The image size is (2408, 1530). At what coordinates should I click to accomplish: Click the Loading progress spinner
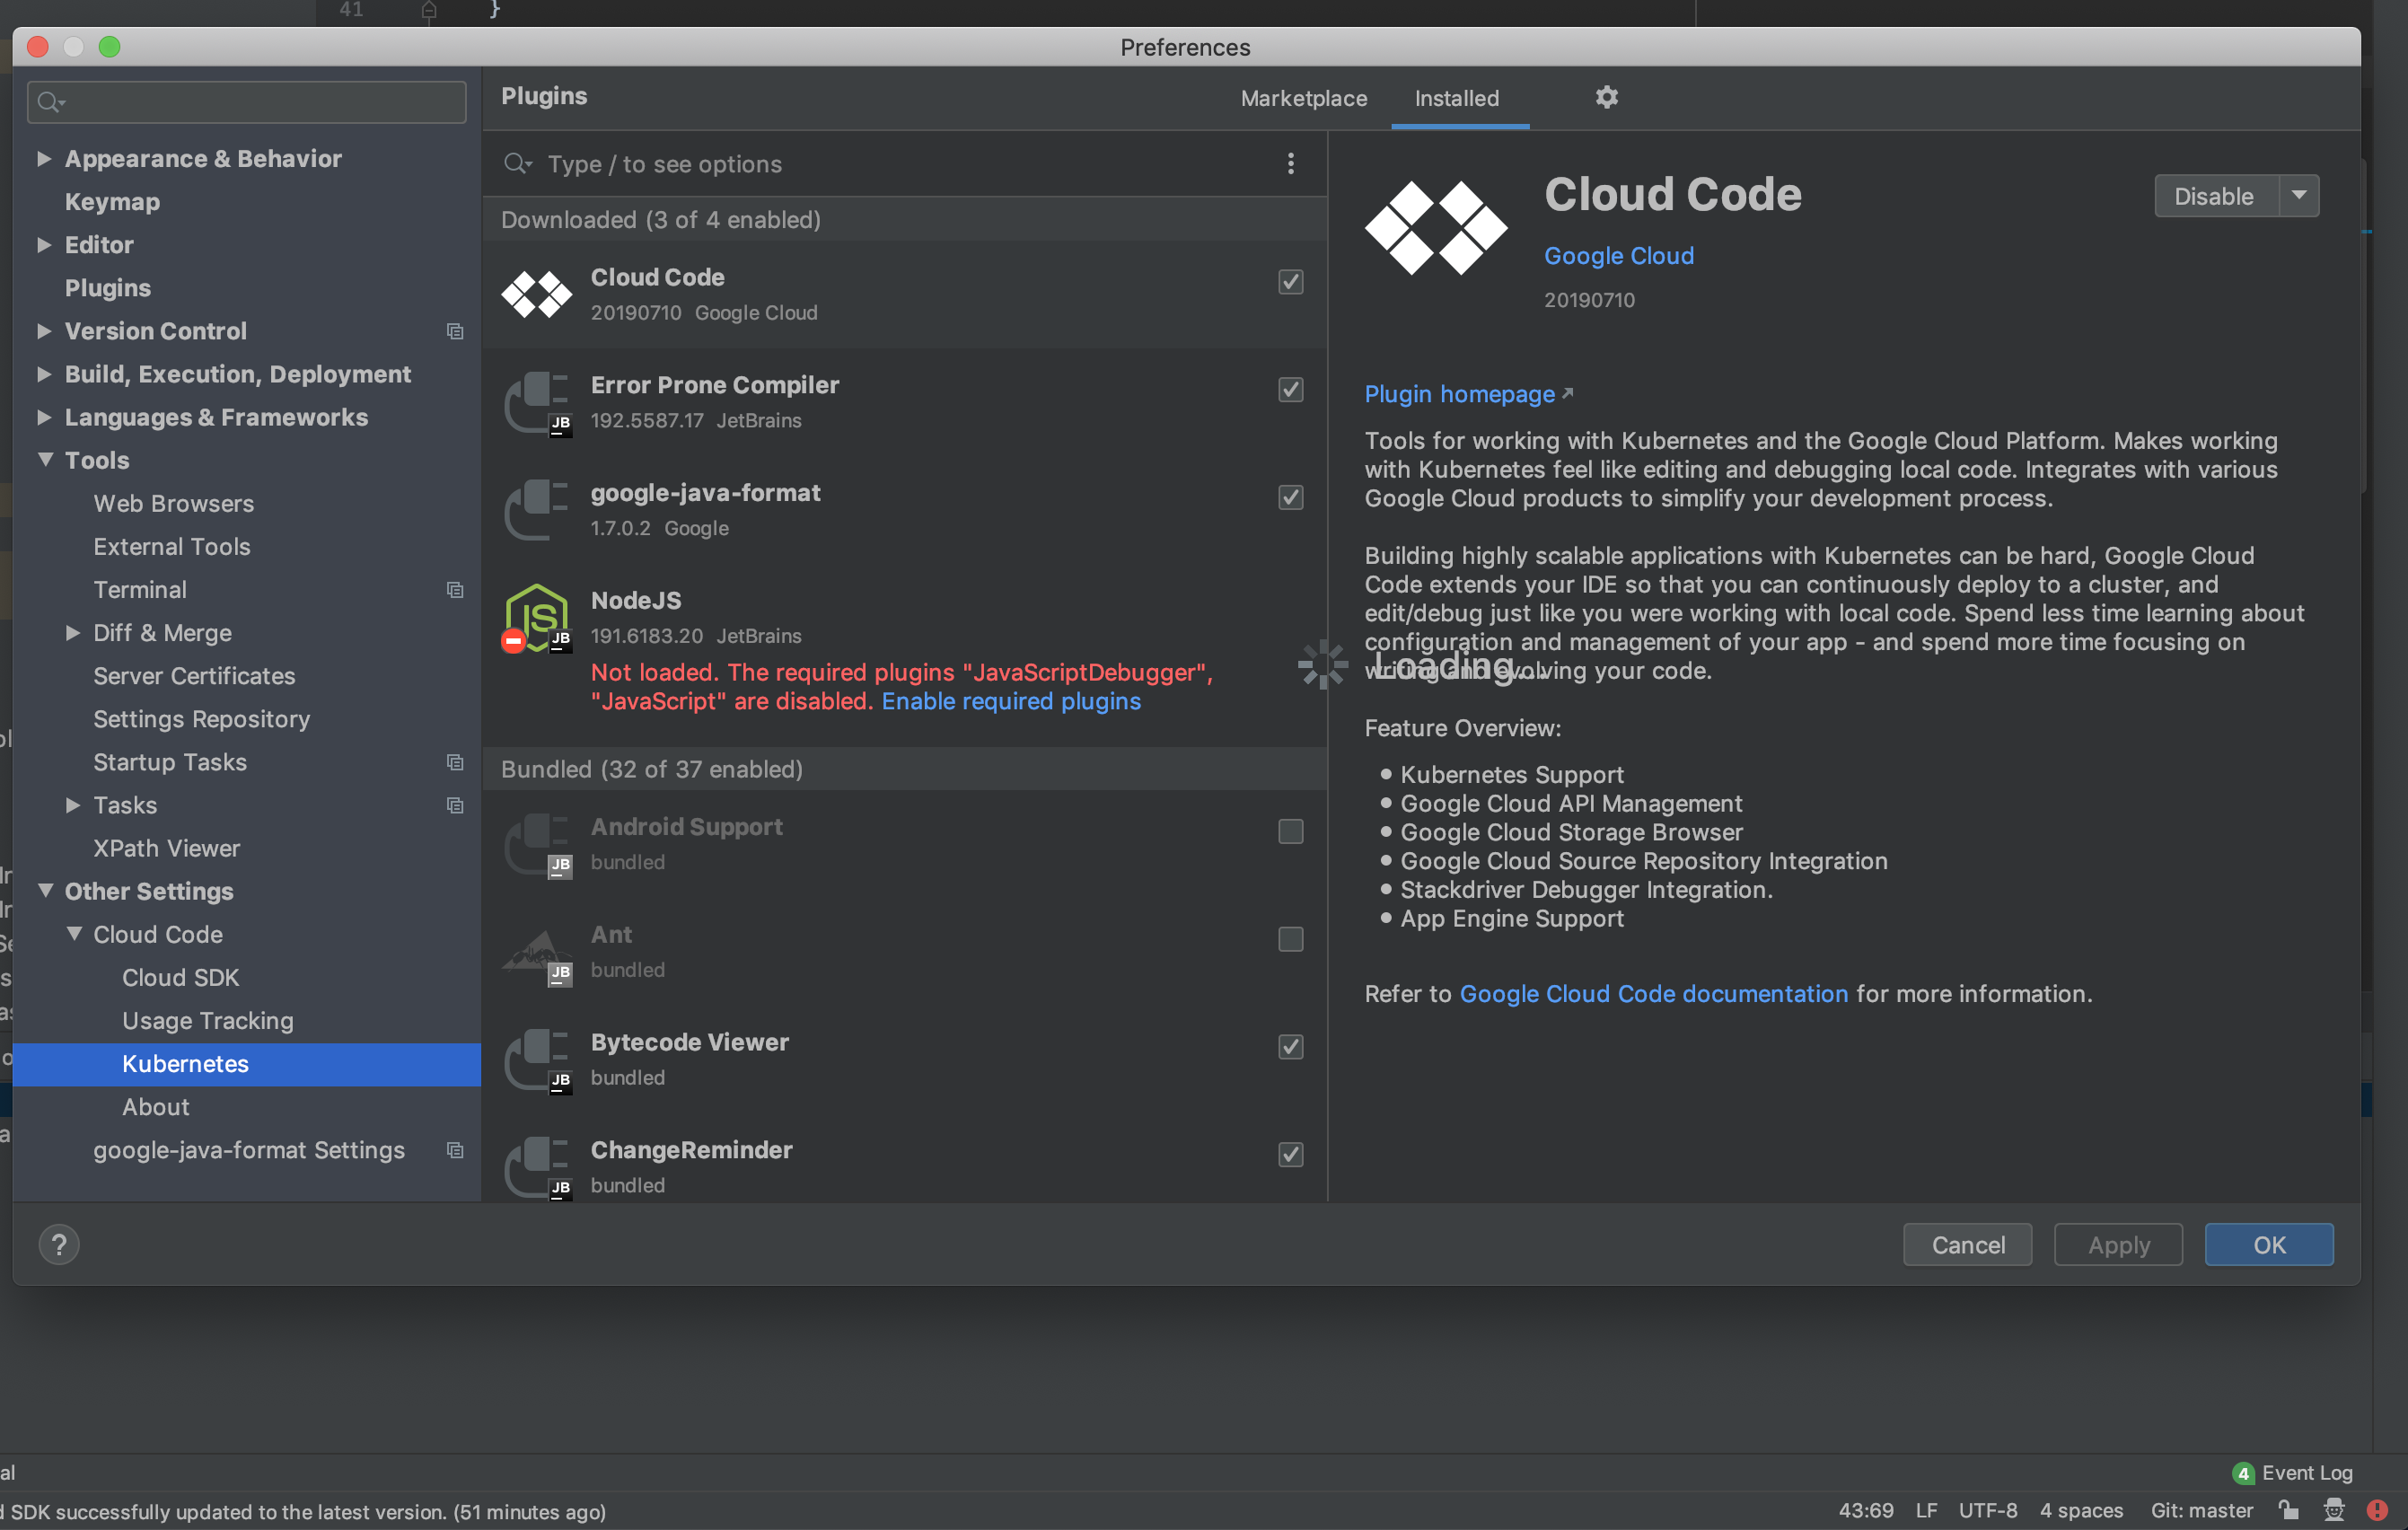(1323, 663)
